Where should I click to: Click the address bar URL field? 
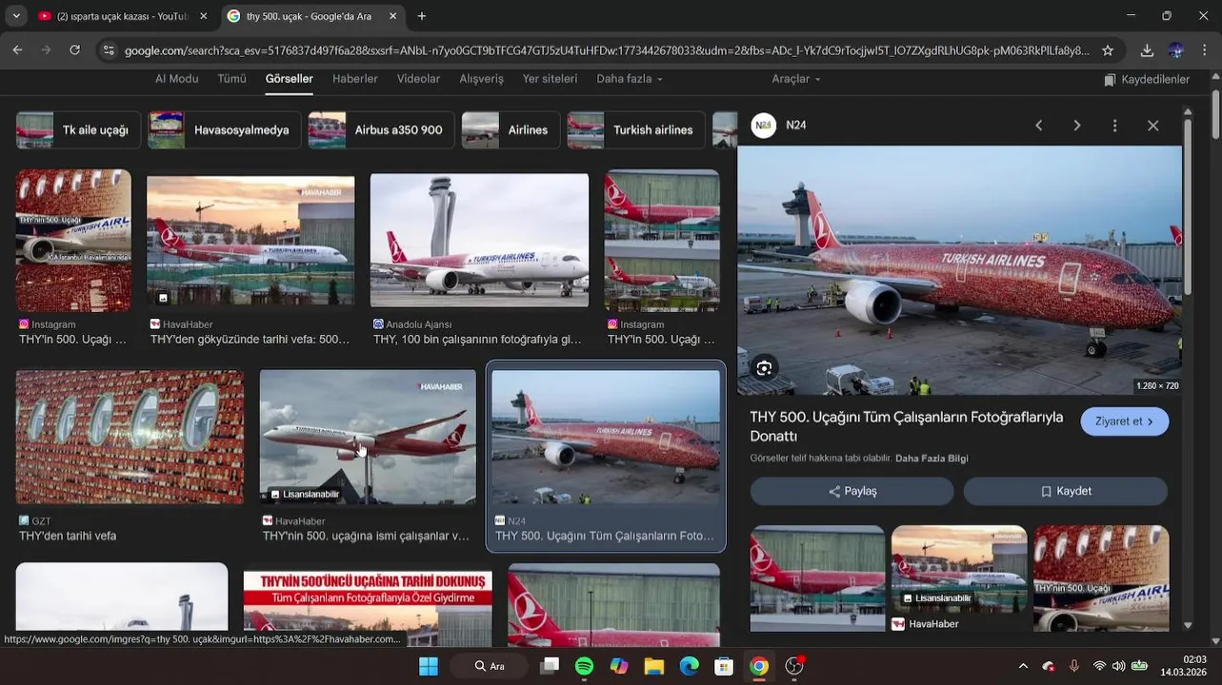607,50
